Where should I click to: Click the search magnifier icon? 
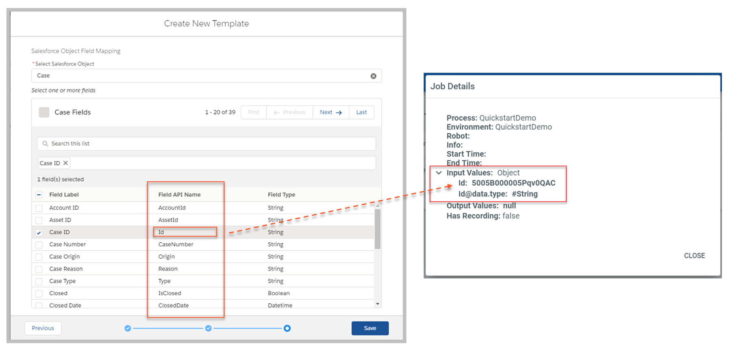pyautogui.click(x=45, y=144)
